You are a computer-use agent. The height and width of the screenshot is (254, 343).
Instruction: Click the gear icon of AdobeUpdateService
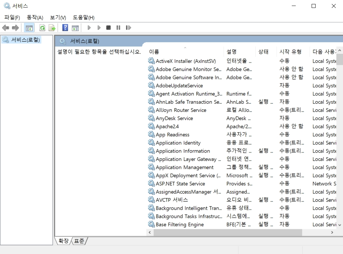151,85
